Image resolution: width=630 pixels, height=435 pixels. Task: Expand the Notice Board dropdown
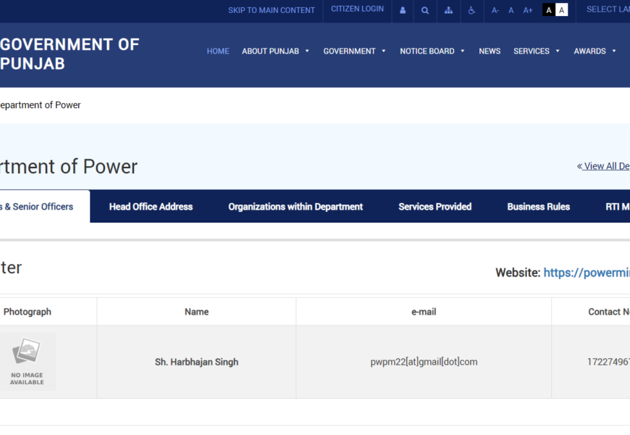point(432,51)
